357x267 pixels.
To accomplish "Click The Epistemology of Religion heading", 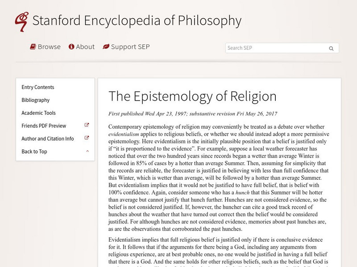I will pyautogui.click(x=192, y=96).
